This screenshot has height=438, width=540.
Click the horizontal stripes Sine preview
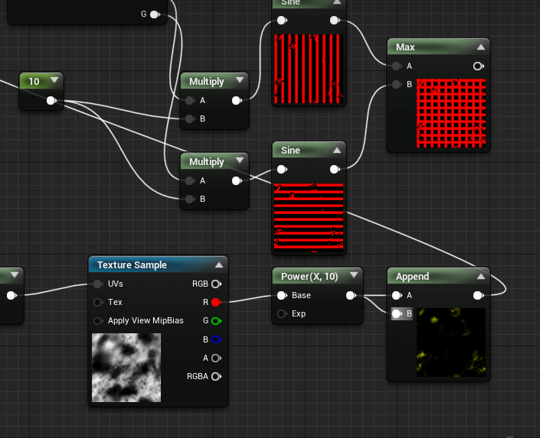[x=309, y=218]
